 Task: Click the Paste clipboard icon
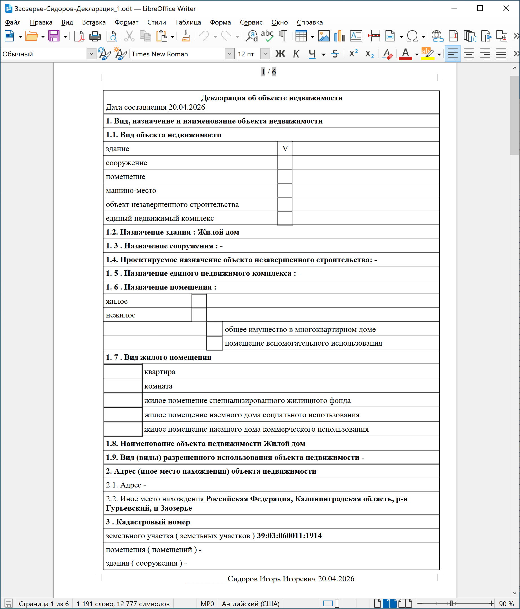161,36
